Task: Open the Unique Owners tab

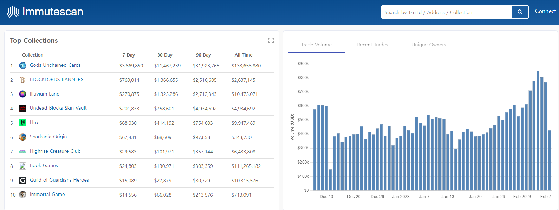Action: pos(429,45)
